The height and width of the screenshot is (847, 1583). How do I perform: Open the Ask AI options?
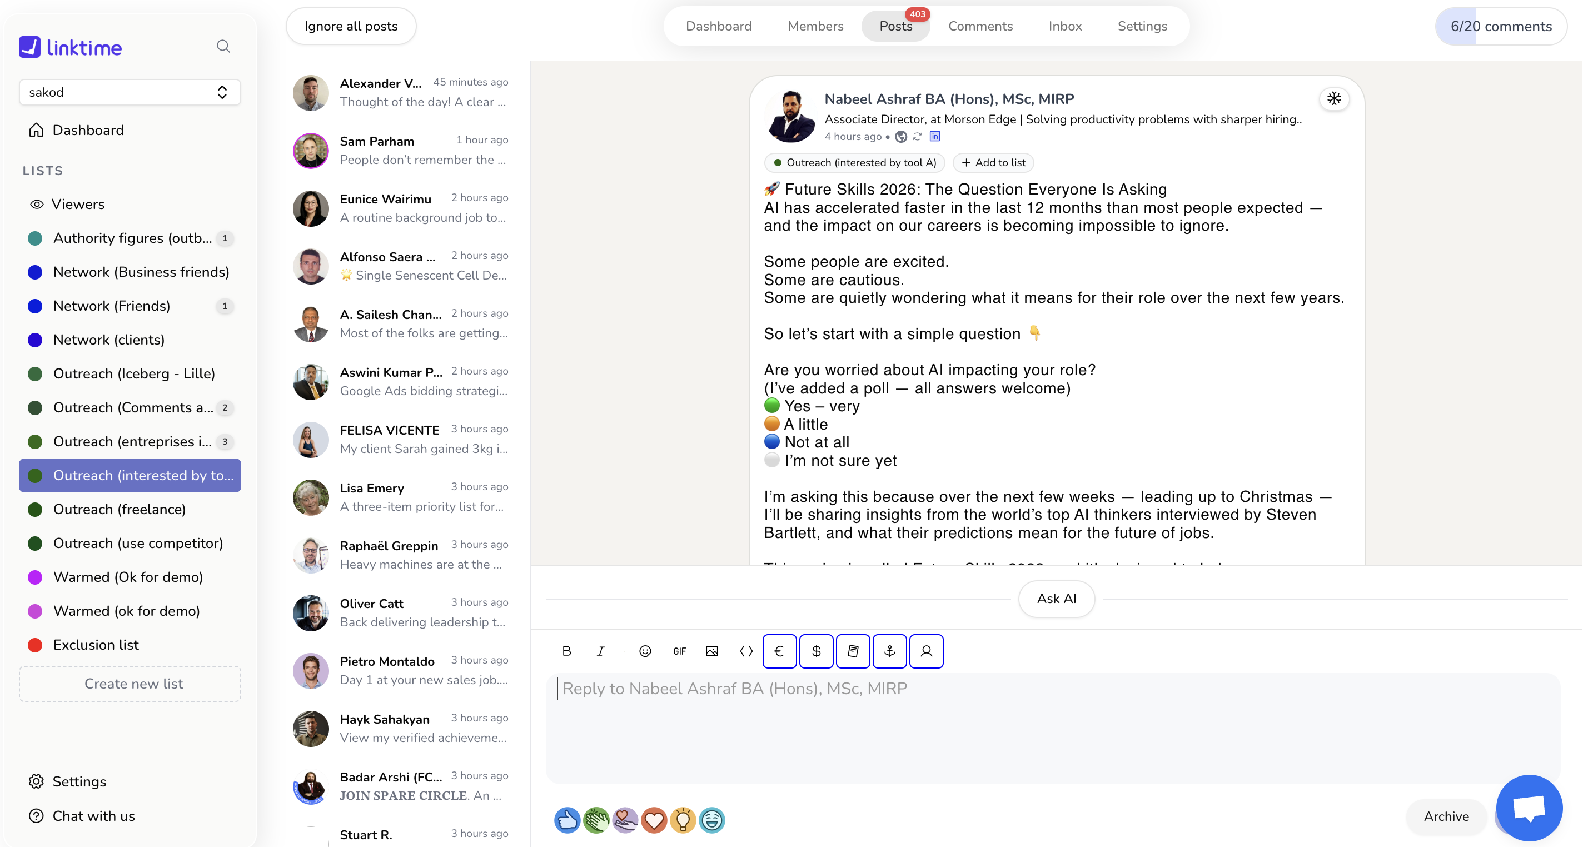[x=1056, y=599]
